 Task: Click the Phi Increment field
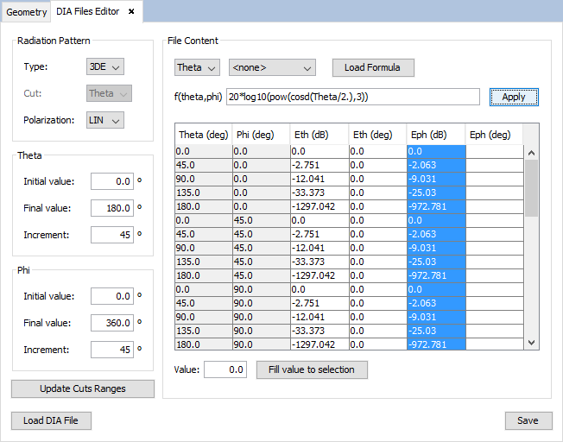tap(112, 350)
